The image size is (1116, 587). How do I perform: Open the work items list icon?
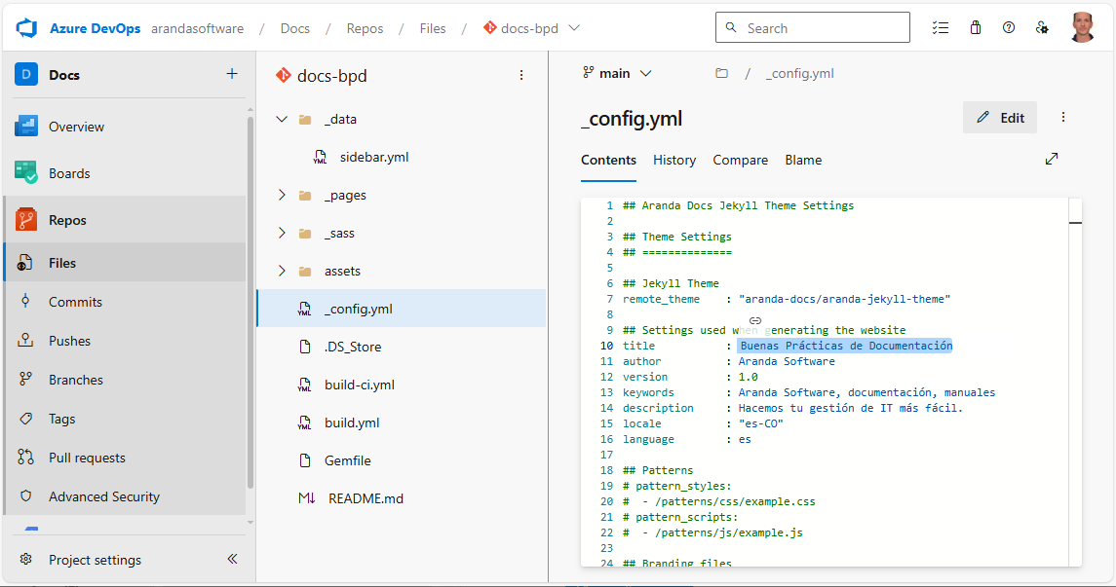940,28
